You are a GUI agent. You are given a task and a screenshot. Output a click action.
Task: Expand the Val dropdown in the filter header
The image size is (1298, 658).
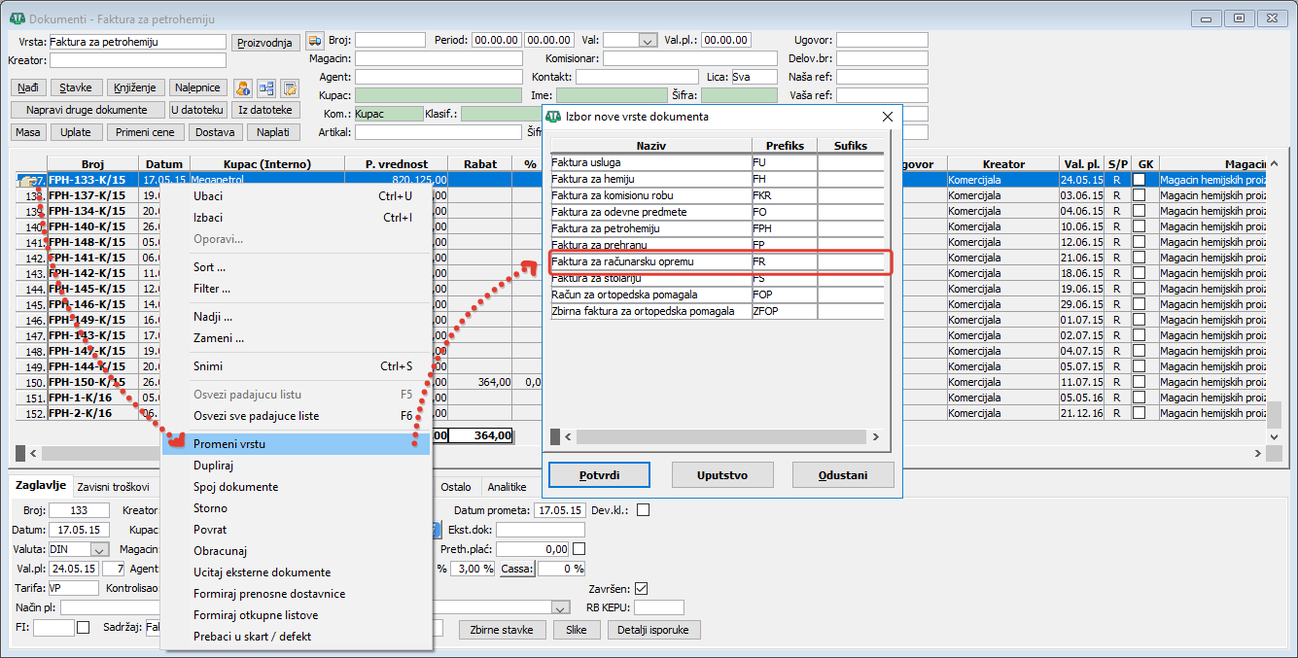pyautogui.click(x=648, y=41)
